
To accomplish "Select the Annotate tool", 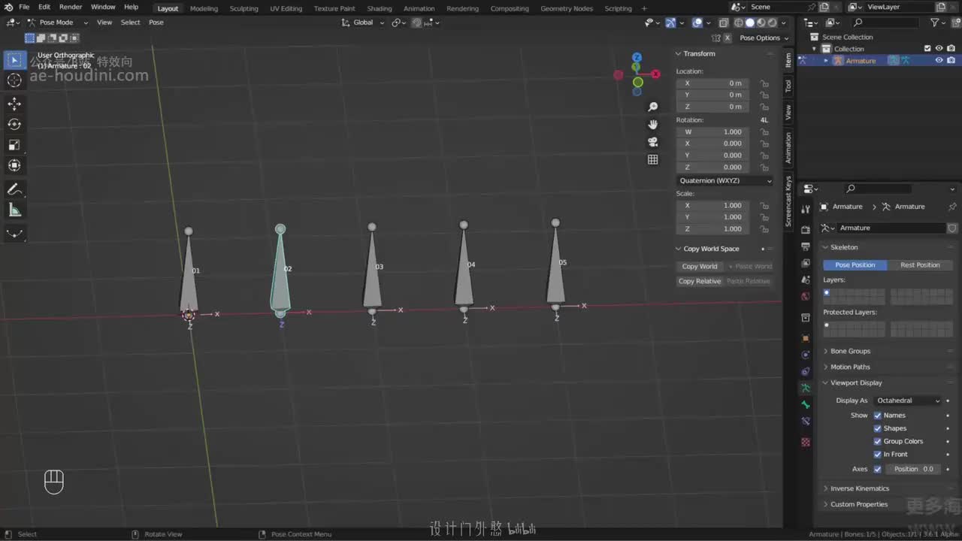I will [14, 189].
